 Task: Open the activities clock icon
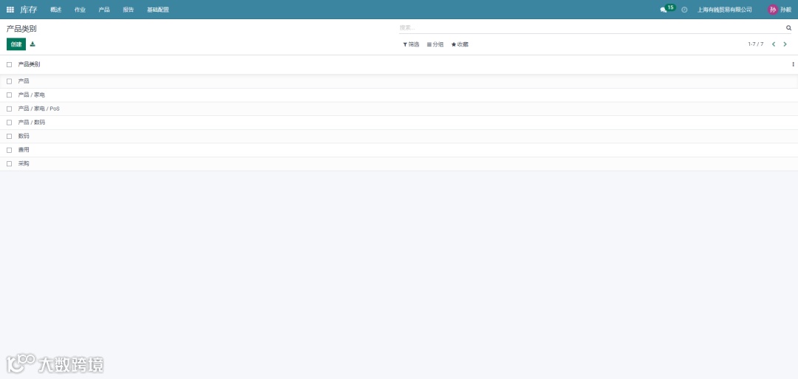pos(684,10)
